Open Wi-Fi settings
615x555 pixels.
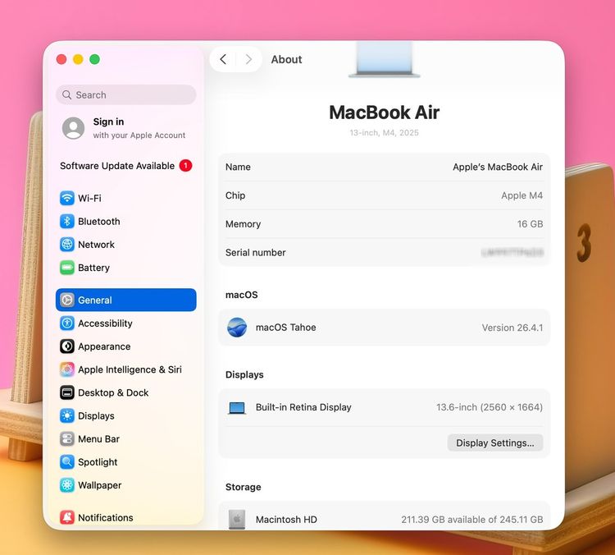(126, 198)
